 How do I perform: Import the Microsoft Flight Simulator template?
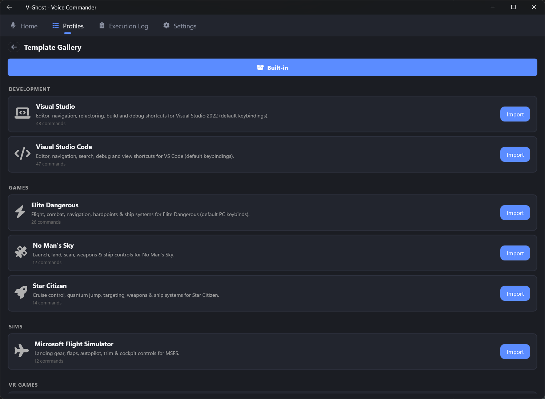(515, 352)
